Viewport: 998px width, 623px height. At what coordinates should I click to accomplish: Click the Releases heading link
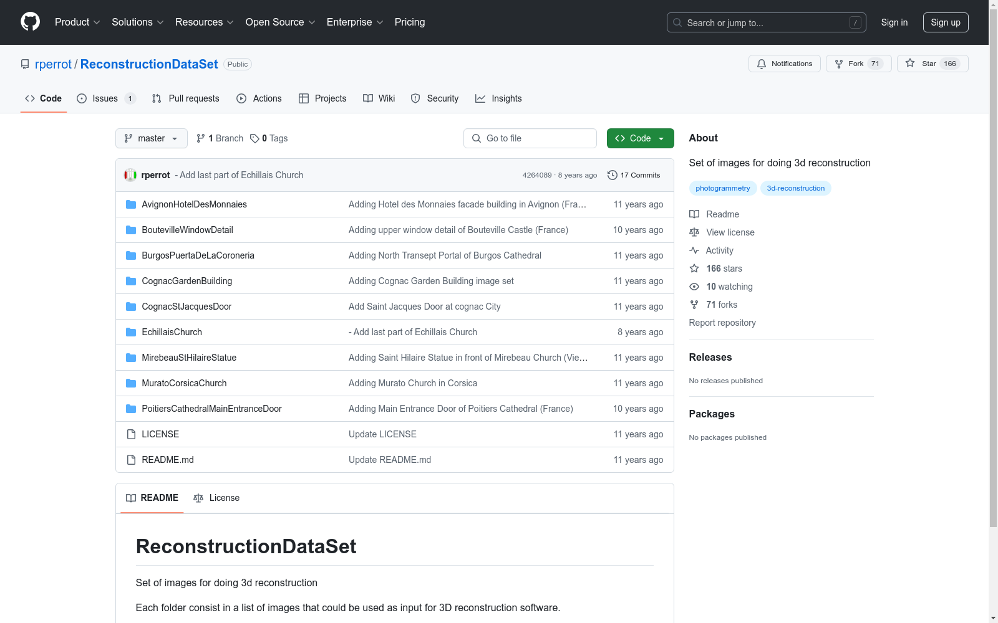click(x=710, y=357)
